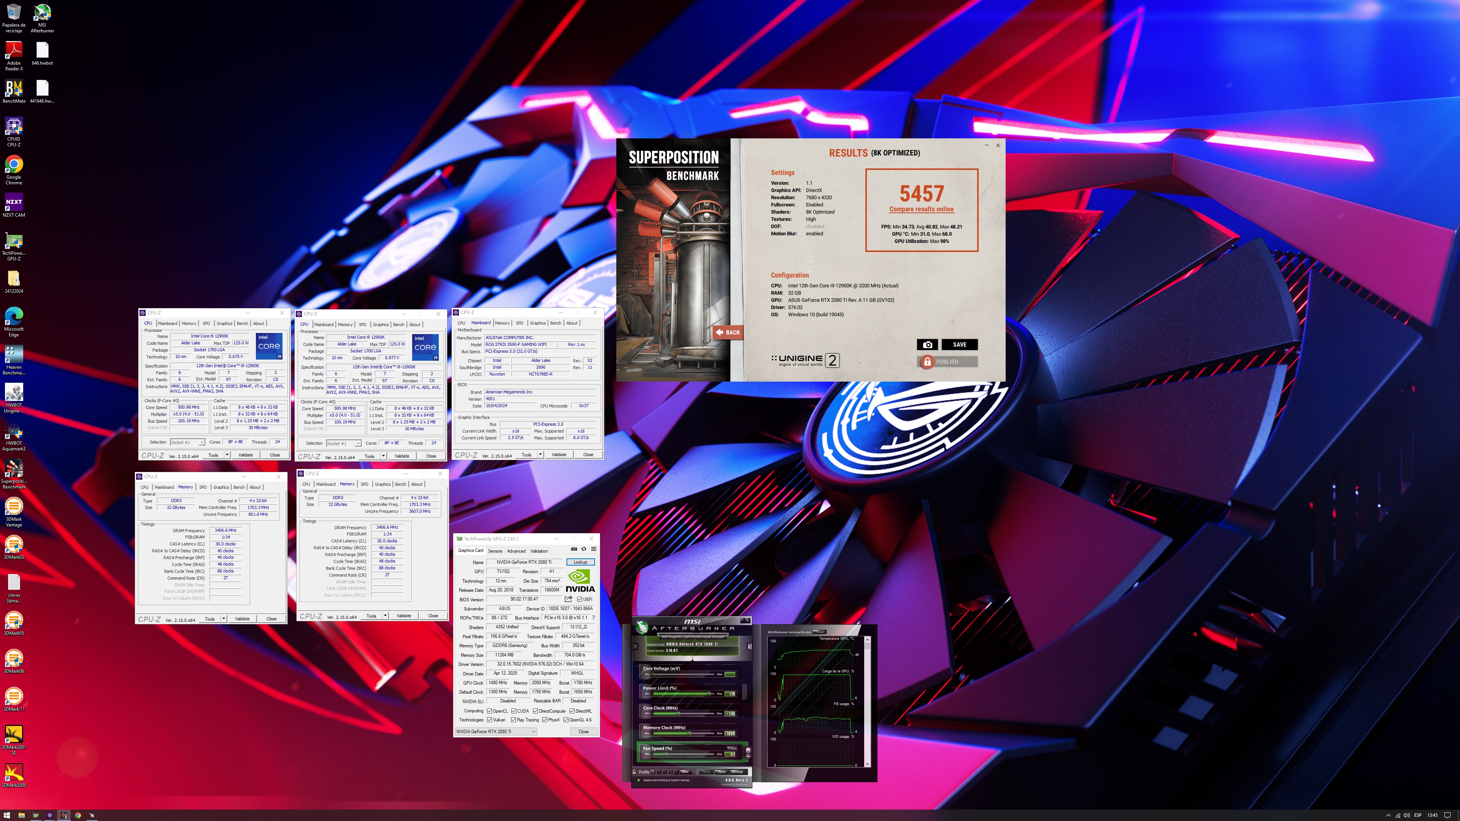Click the Bus Interface question mark in GPU-Z
Image resolution: width=1460 pixels, height=821 pixels.
pos(594,618)
